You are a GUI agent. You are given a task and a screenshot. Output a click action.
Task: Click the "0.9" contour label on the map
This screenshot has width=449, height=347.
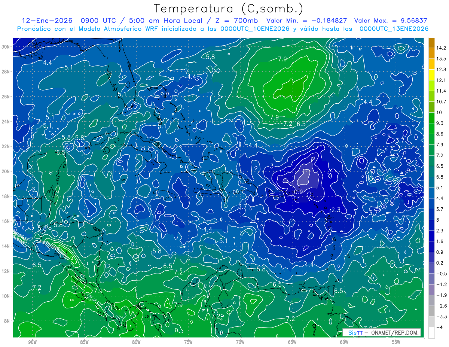click(299, 192)
